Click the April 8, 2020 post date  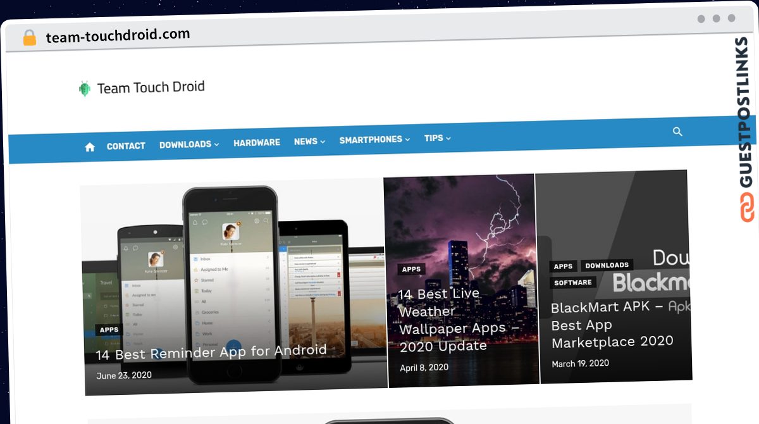[x=424, y=368]
